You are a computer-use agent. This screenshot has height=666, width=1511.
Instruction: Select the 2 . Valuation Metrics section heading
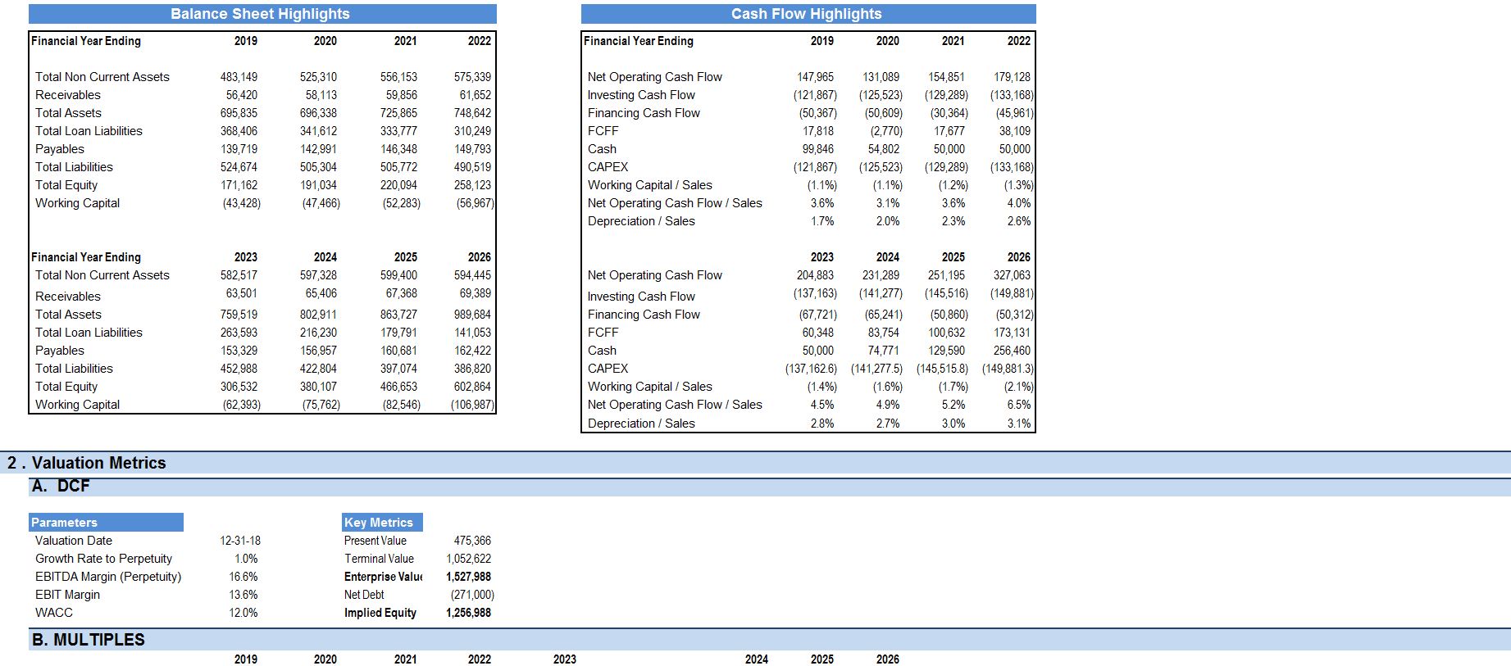pos(87,463)
